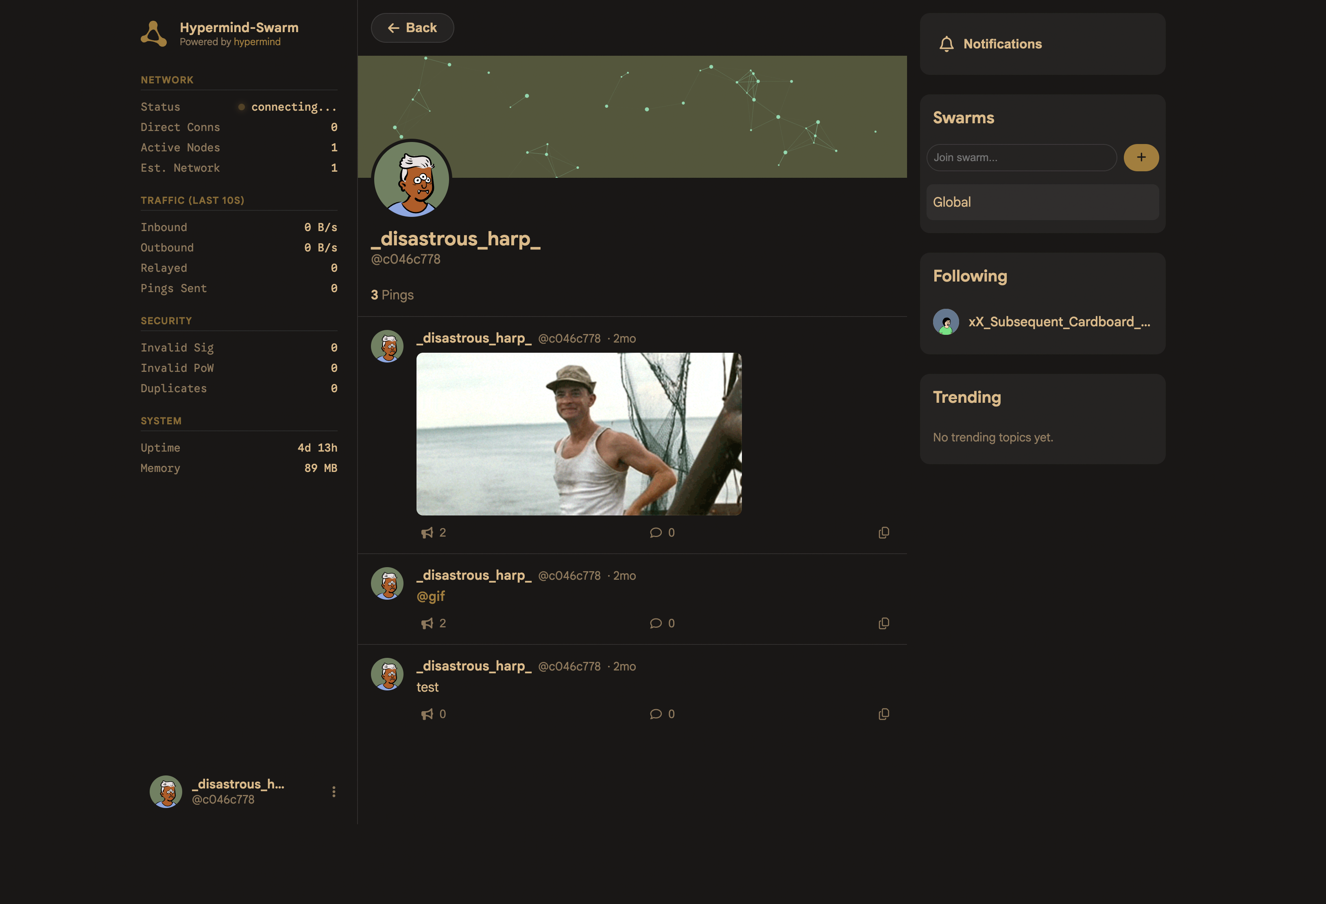Click the comment icon on the @gif ping
Viewport: 1326px width, 904px height.
click(x=656, y=623)
